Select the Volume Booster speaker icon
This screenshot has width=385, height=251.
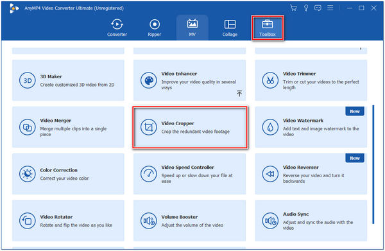pyautogui.click(x=149, y=221)
